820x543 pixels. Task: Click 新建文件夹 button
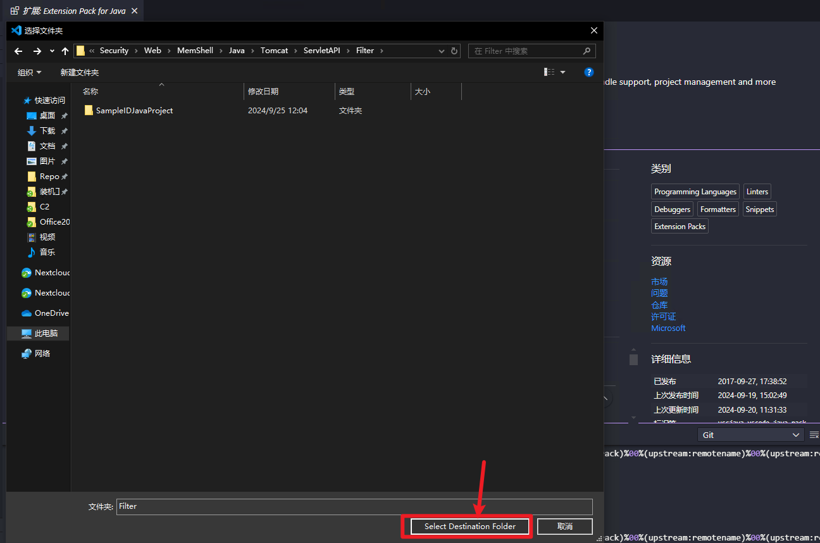tap(80, 72)
